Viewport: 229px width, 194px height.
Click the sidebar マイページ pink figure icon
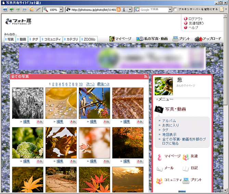point(160,157)
